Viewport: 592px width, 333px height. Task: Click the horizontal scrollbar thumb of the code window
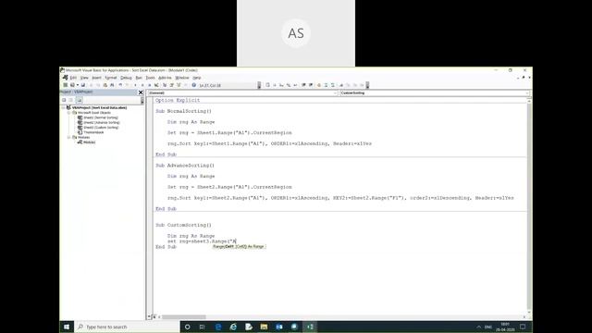184,316
